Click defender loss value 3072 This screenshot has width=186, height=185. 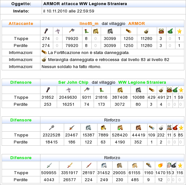[120, 104]
